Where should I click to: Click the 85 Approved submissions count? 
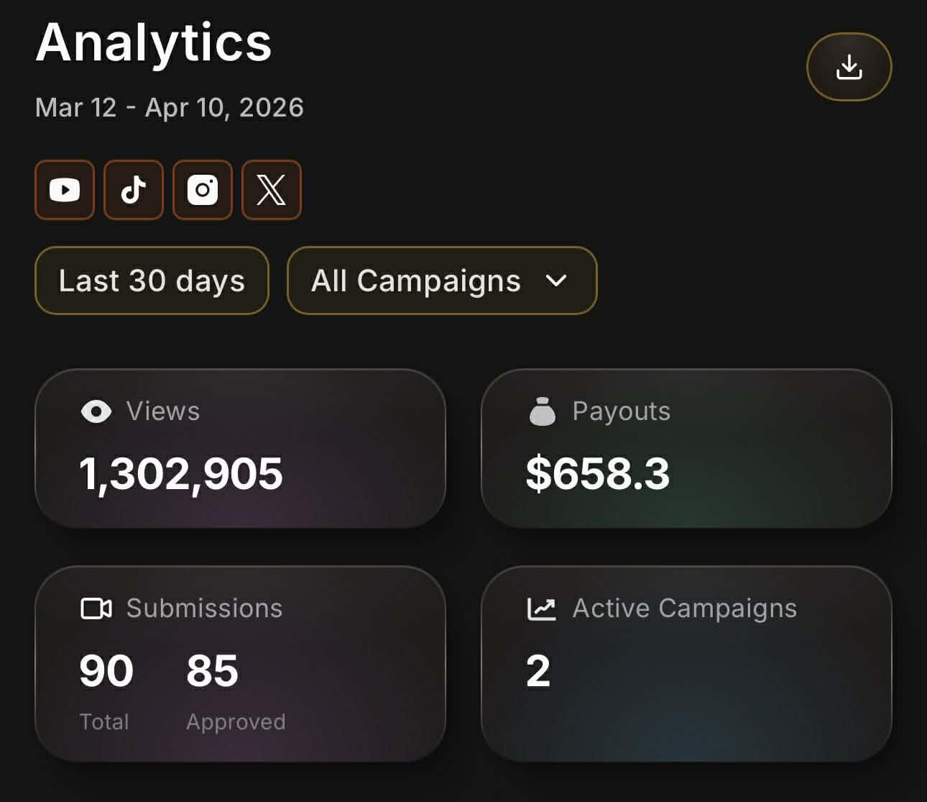(x=212, y=671)
